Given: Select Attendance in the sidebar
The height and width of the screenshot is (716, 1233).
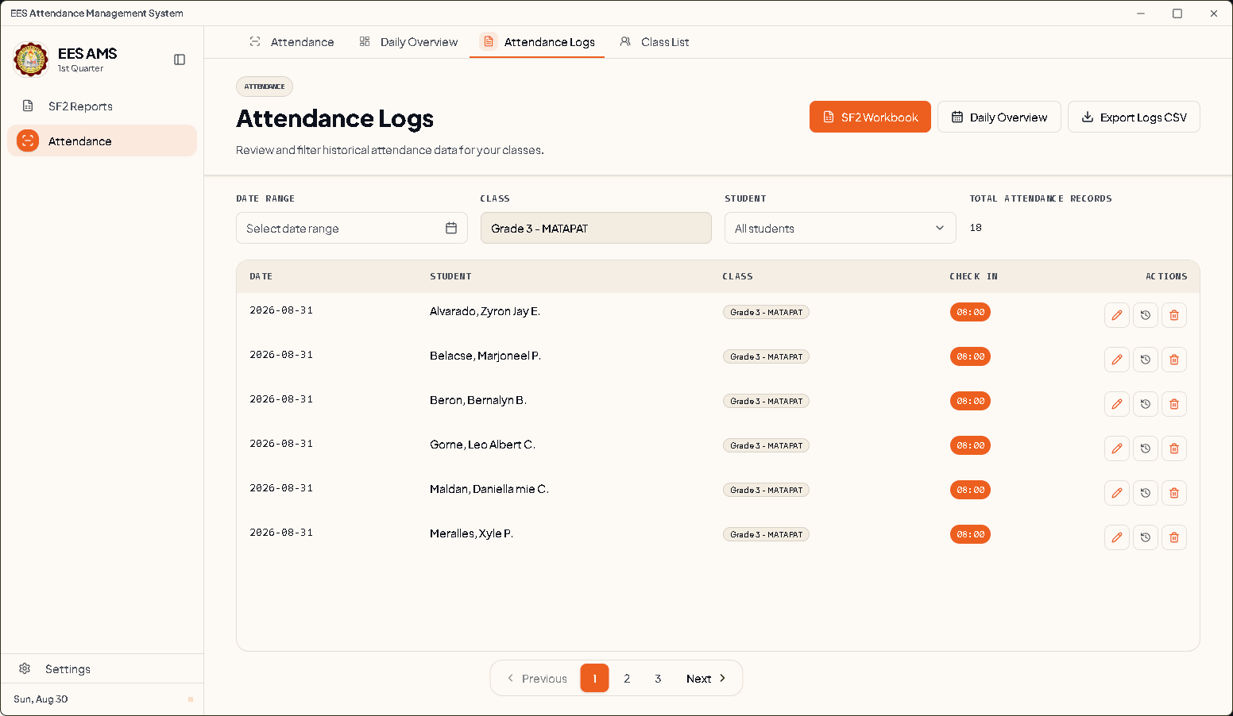Looking at the screenshot, I should 102,141.
